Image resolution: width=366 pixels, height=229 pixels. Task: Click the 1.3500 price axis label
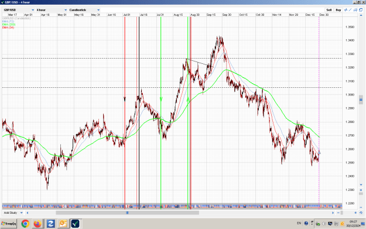coord(350,27)
